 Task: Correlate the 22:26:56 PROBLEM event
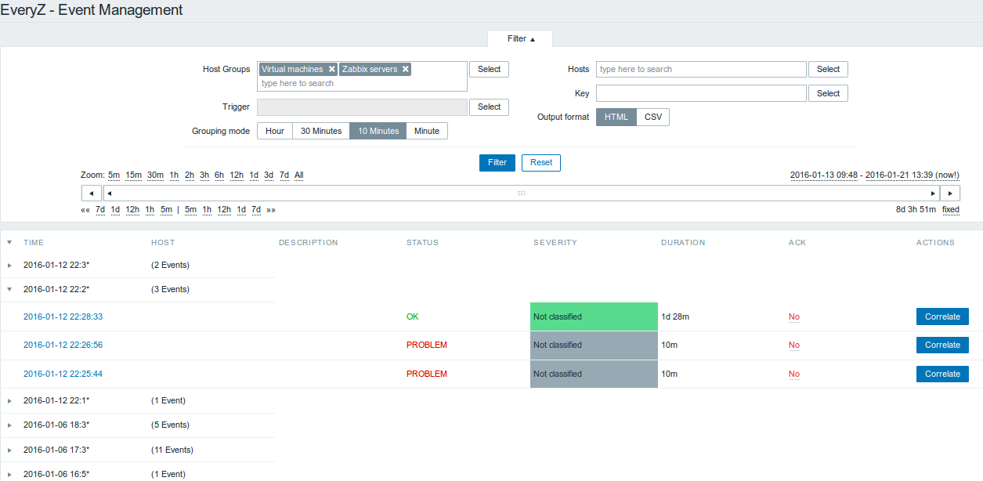(x=942, y=345)
